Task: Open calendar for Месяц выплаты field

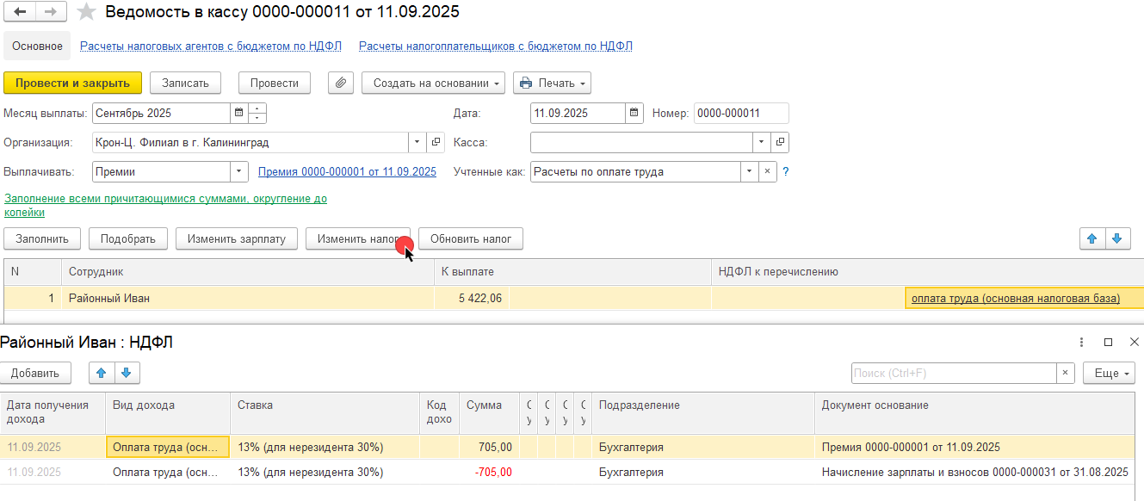Action: pyautogui.click(x=238, y=113)
